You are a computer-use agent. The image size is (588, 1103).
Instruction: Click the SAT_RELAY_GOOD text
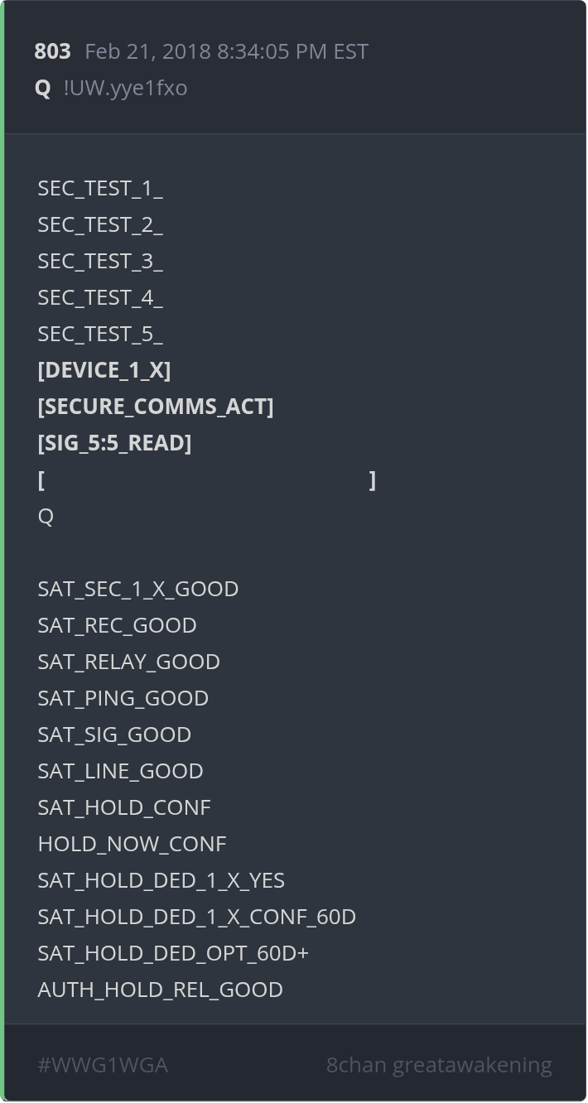pos(128,662)
